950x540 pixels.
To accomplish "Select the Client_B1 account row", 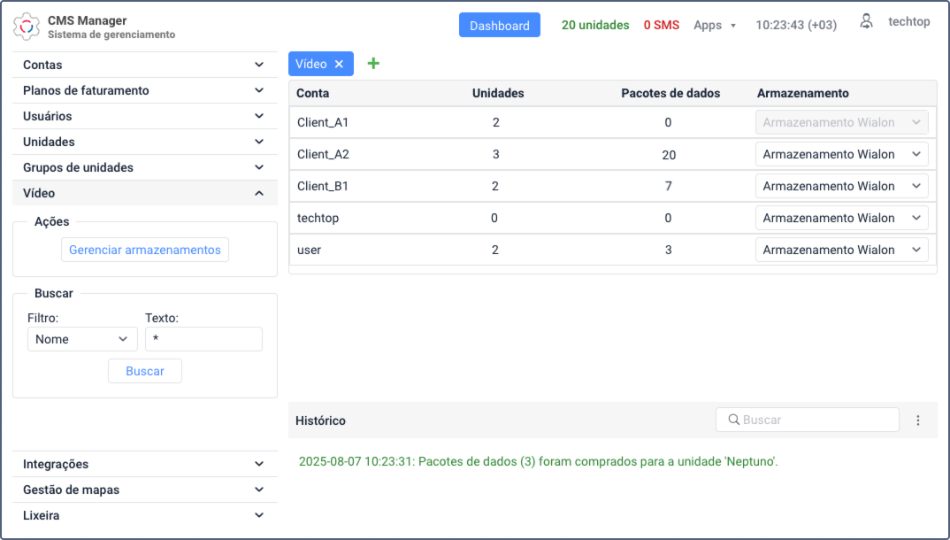I will (x=612, y=186).
